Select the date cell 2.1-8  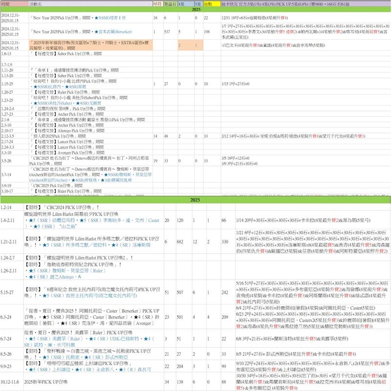coord(15,119)
